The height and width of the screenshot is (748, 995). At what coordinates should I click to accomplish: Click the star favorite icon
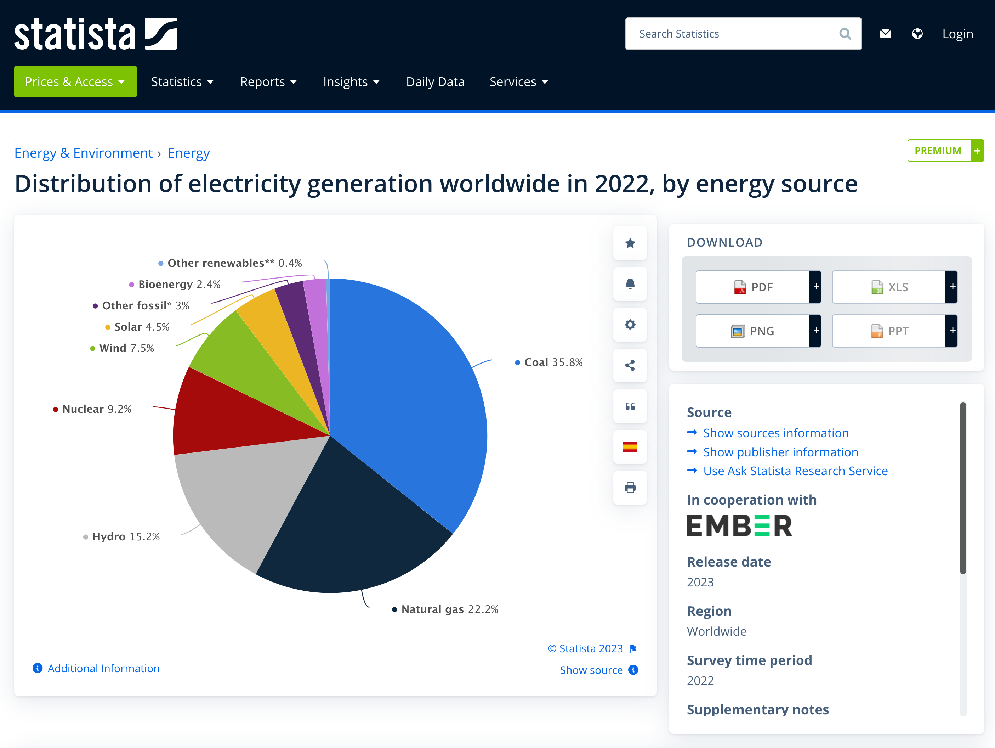[630, 243]
